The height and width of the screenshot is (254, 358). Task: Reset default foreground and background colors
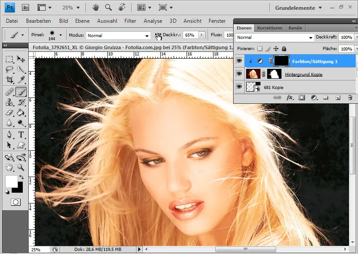(7, 192)
